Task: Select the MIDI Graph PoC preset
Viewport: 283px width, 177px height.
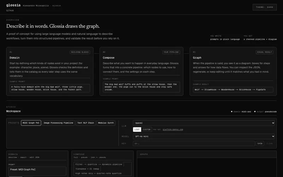Action: coord(31,123)
